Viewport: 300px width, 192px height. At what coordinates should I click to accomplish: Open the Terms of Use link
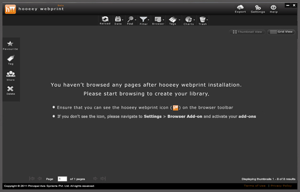[x=254, y=186]
